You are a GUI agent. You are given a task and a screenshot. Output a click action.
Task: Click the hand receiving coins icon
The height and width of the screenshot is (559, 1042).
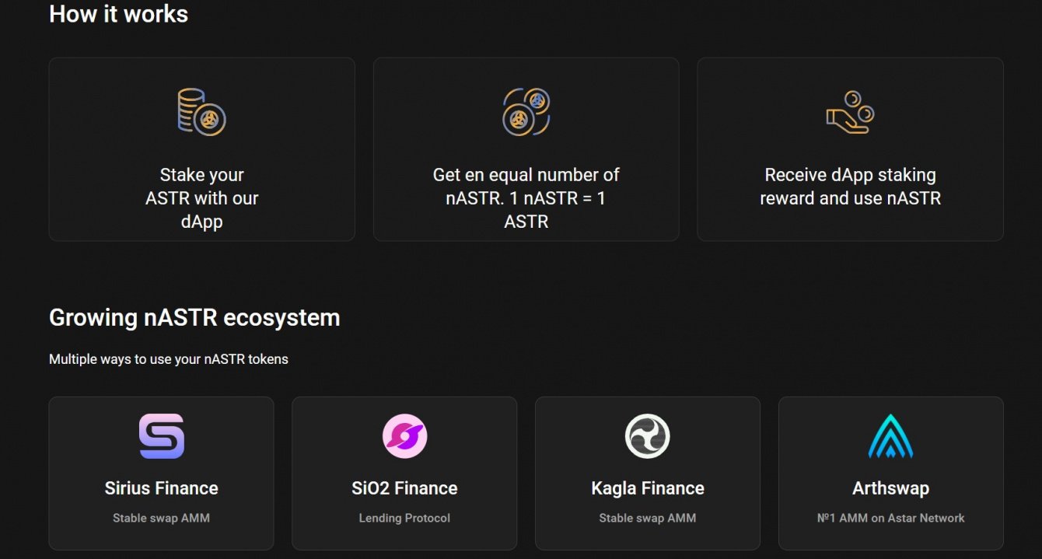point(850,112)
